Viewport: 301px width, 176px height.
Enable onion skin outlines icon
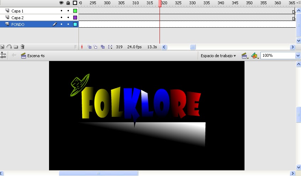(95, 47)
